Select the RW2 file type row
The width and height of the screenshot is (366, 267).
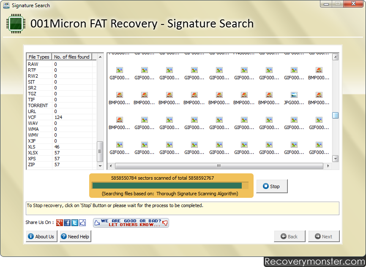(x=62, y=76)
